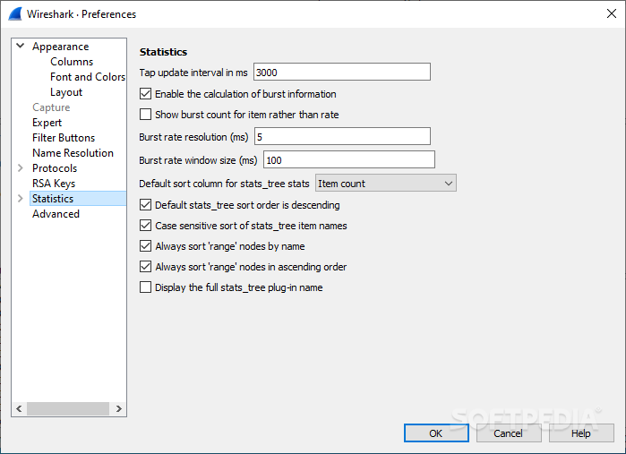
Task: Click the Wireshark shark fin title icon
Action: 15,14
